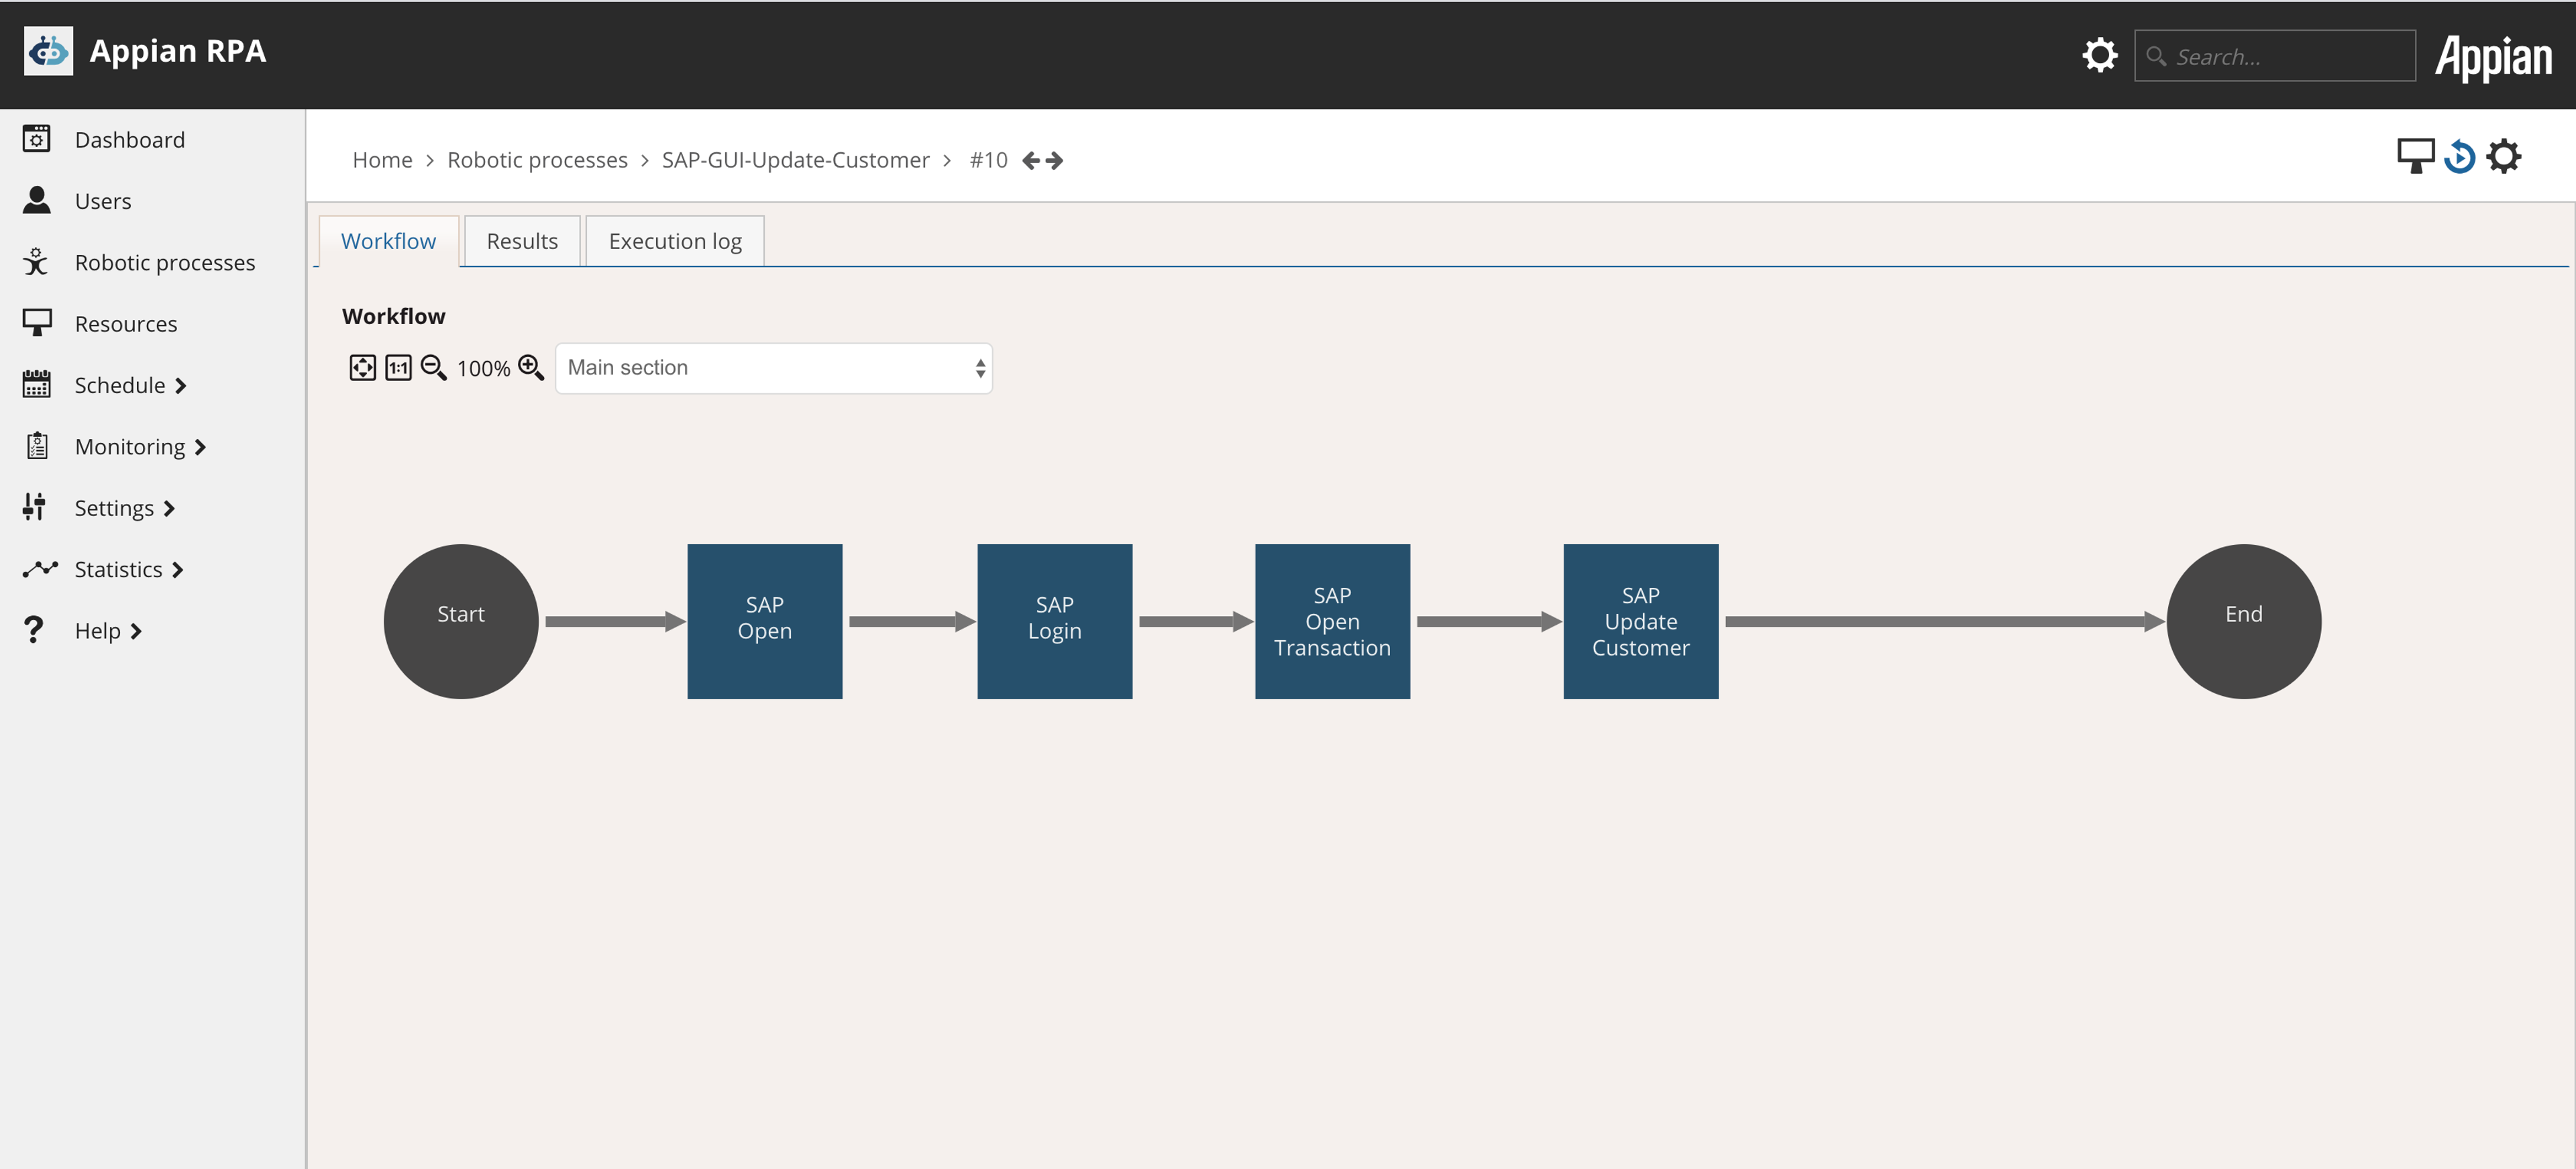The height and width of the screenshot is (1169, 2576).
Task: Switch to the Execution log tab
Action: pyautogui.click(x=675, y=241)
